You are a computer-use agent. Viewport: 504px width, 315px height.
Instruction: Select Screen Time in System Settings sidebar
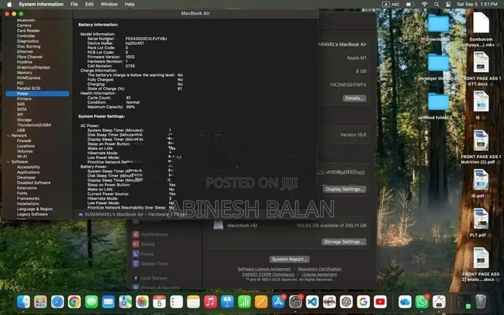pyautogui.click(x=150, y=264)
